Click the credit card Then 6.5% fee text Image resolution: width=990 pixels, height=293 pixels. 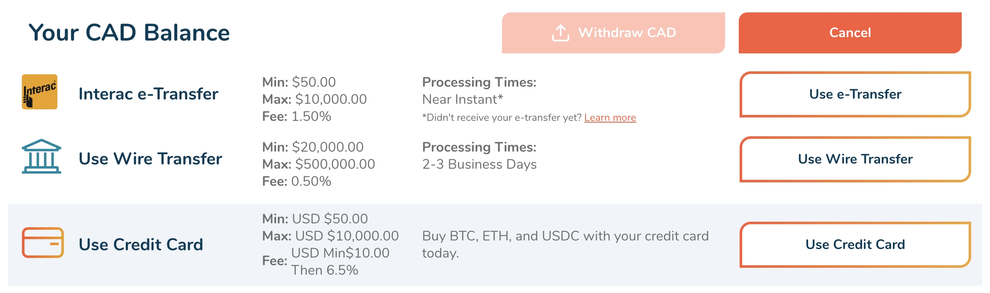324,270
